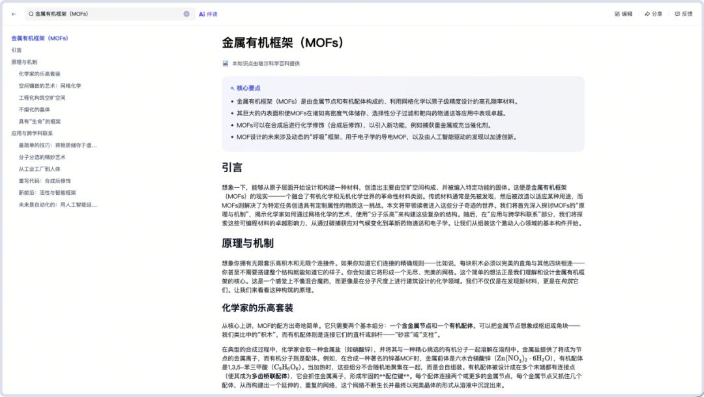Clear the search query with the X icon

185,13
